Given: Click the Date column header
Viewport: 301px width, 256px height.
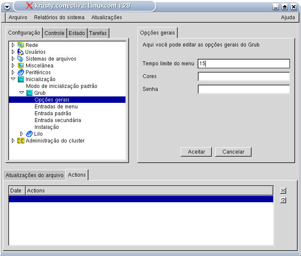Looking at the screenshot, I should coord(17,191).
